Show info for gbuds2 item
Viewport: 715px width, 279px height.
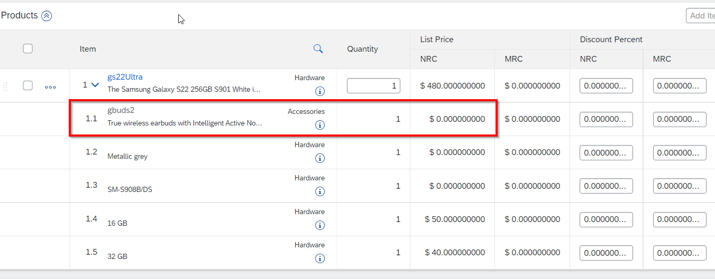point(320,125)
